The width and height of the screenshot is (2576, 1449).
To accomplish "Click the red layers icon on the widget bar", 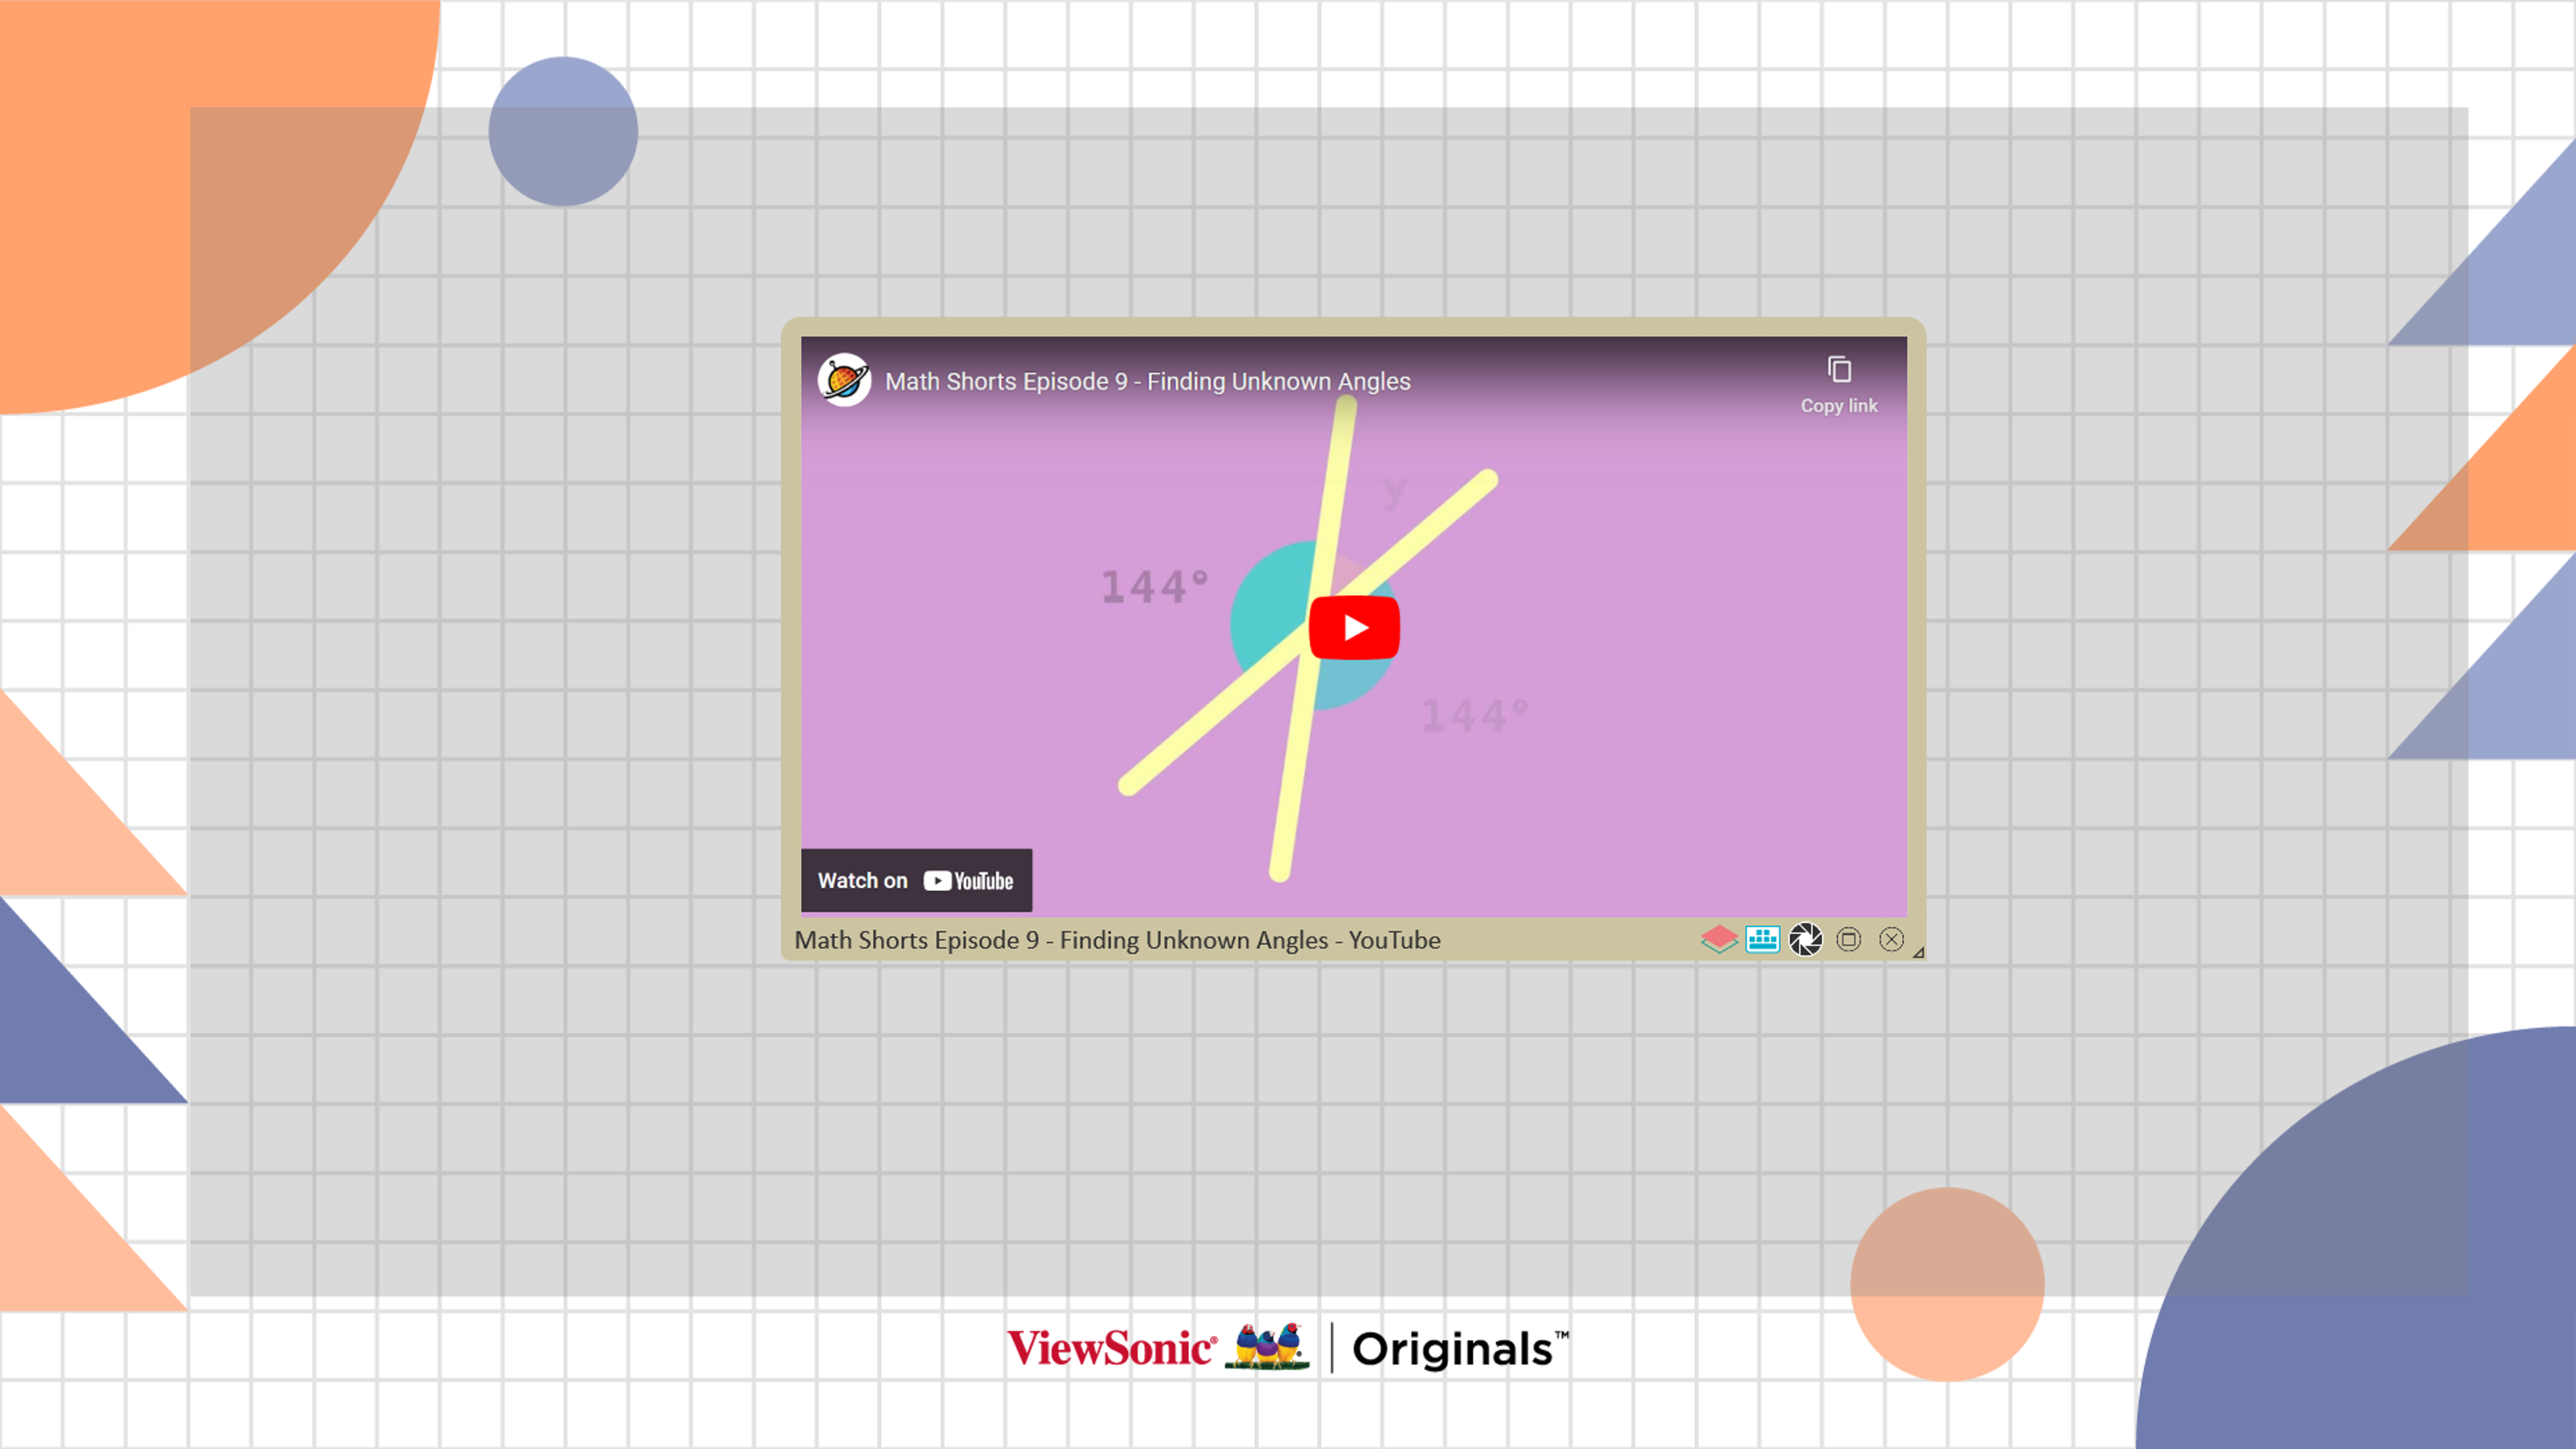I will tap(1719, 939).
